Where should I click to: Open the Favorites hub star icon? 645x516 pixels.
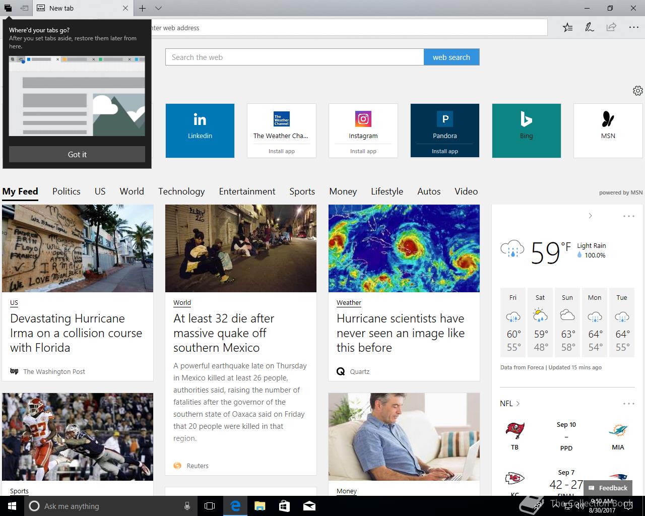(x=567, y=27)
